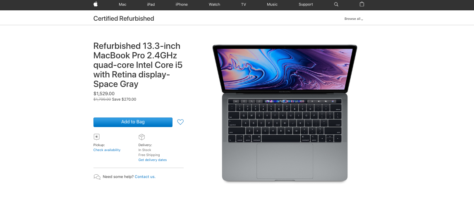Open the TV navigation item
The height and width of the screenshot is (202, 474).
[243, 5]
